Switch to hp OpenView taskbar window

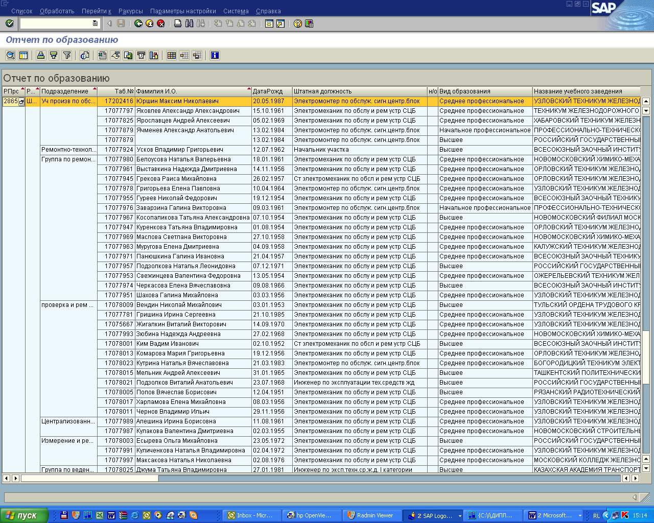point(311,516)
